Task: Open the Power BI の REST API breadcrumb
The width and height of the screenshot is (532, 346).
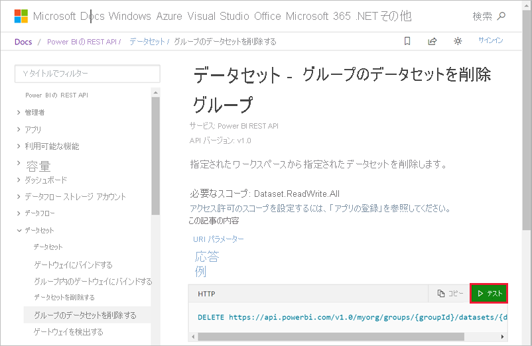Action: pos(82,42)
